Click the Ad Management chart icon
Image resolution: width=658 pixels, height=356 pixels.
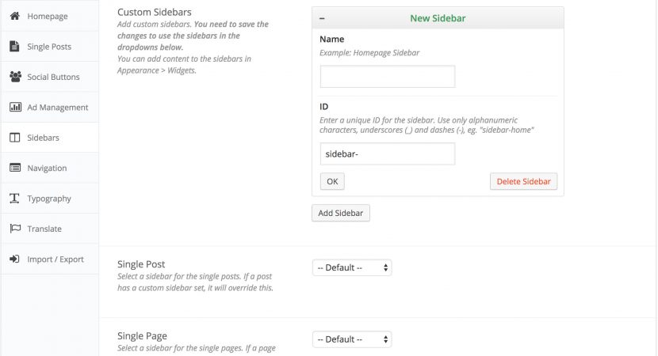pos(15,107)
